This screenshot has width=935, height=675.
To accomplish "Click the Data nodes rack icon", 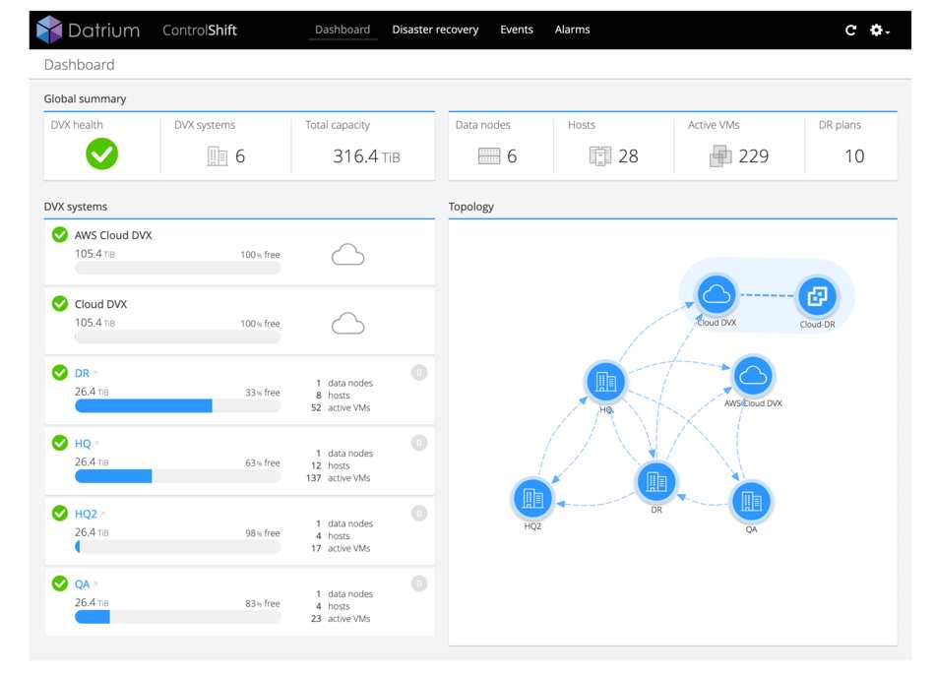I will 489,156.
